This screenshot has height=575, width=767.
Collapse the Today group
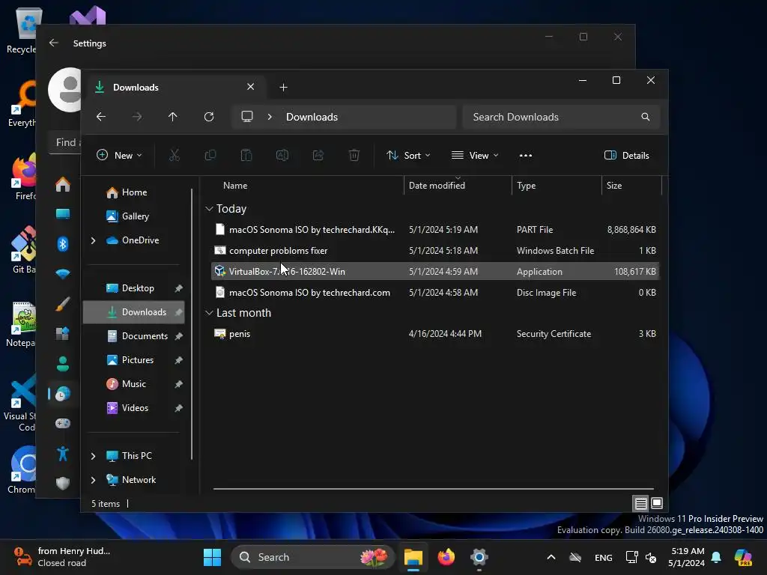click(x=210, y=209)
